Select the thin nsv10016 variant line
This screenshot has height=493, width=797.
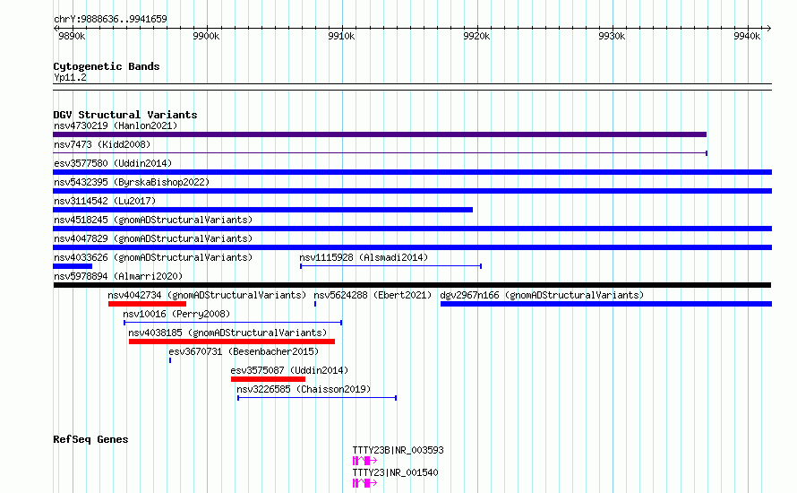233,323
